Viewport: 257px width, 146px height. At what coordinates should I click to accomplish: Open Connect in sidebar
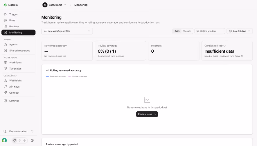point(18,93)
